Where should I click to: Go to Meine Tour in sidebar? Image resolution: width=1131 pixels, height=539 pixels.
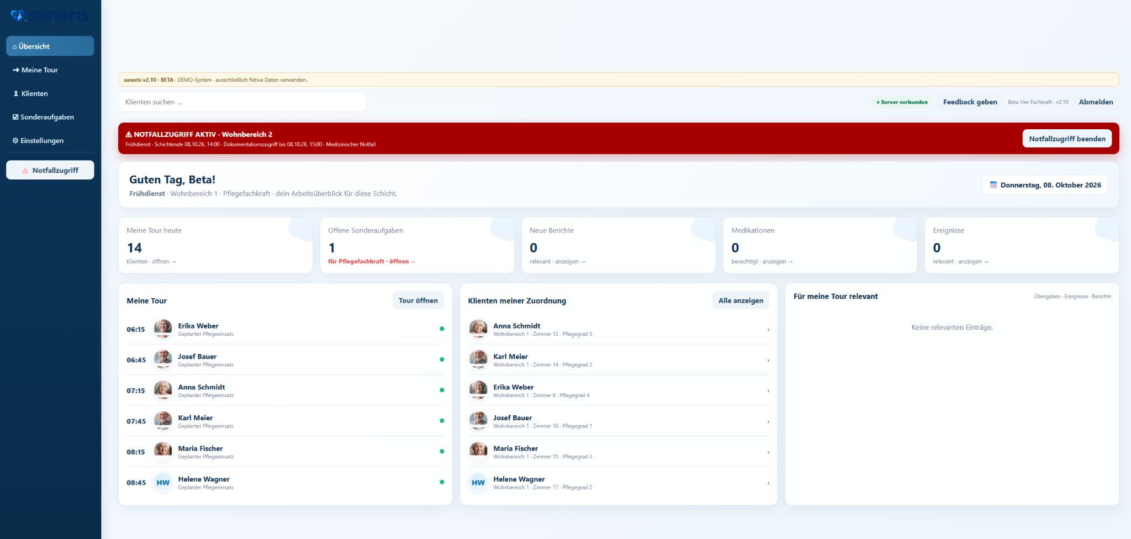(x=50, y=70)
